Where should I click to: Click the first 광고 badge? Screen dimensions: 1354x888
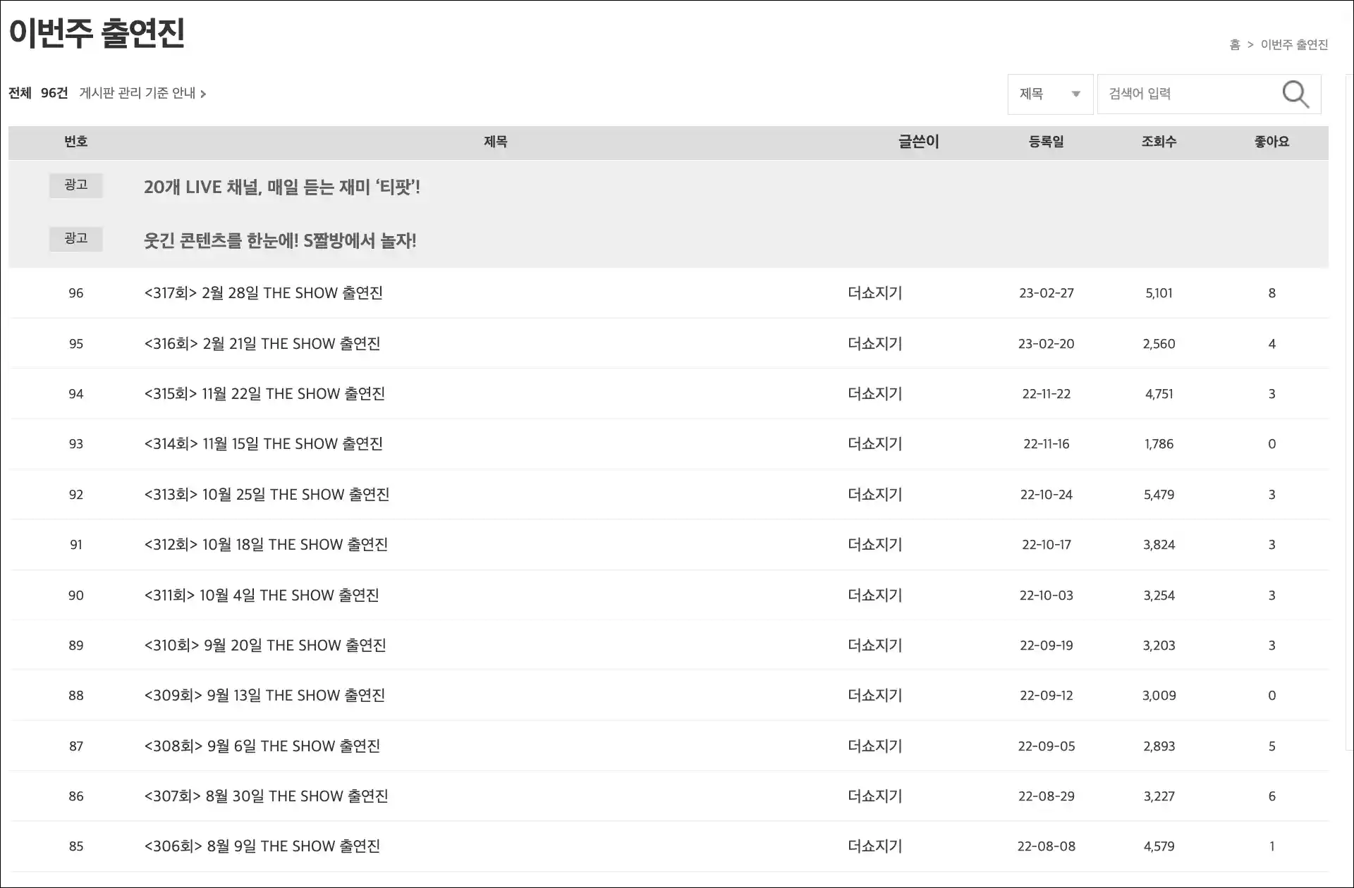(75, 185)
